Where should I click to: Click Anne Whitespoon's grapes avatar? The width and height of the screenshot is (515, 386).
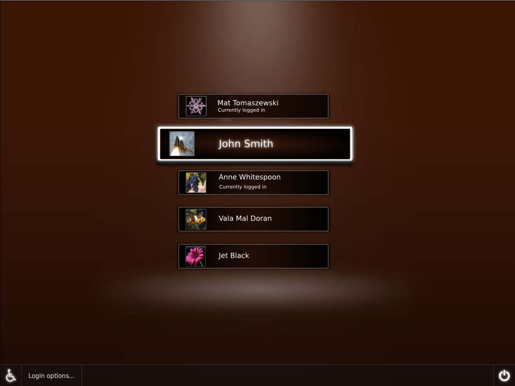(x=196, y=182)
